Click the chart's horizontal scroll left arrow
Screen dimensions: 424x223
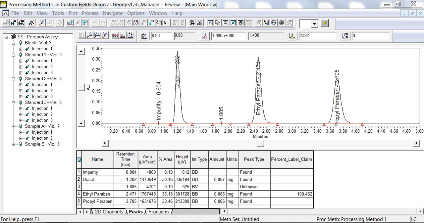coord(105,143)
